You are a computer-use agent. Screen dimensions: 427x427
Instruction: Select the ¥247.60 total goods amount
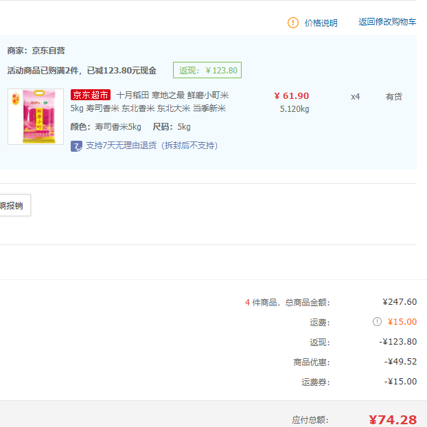400,302
